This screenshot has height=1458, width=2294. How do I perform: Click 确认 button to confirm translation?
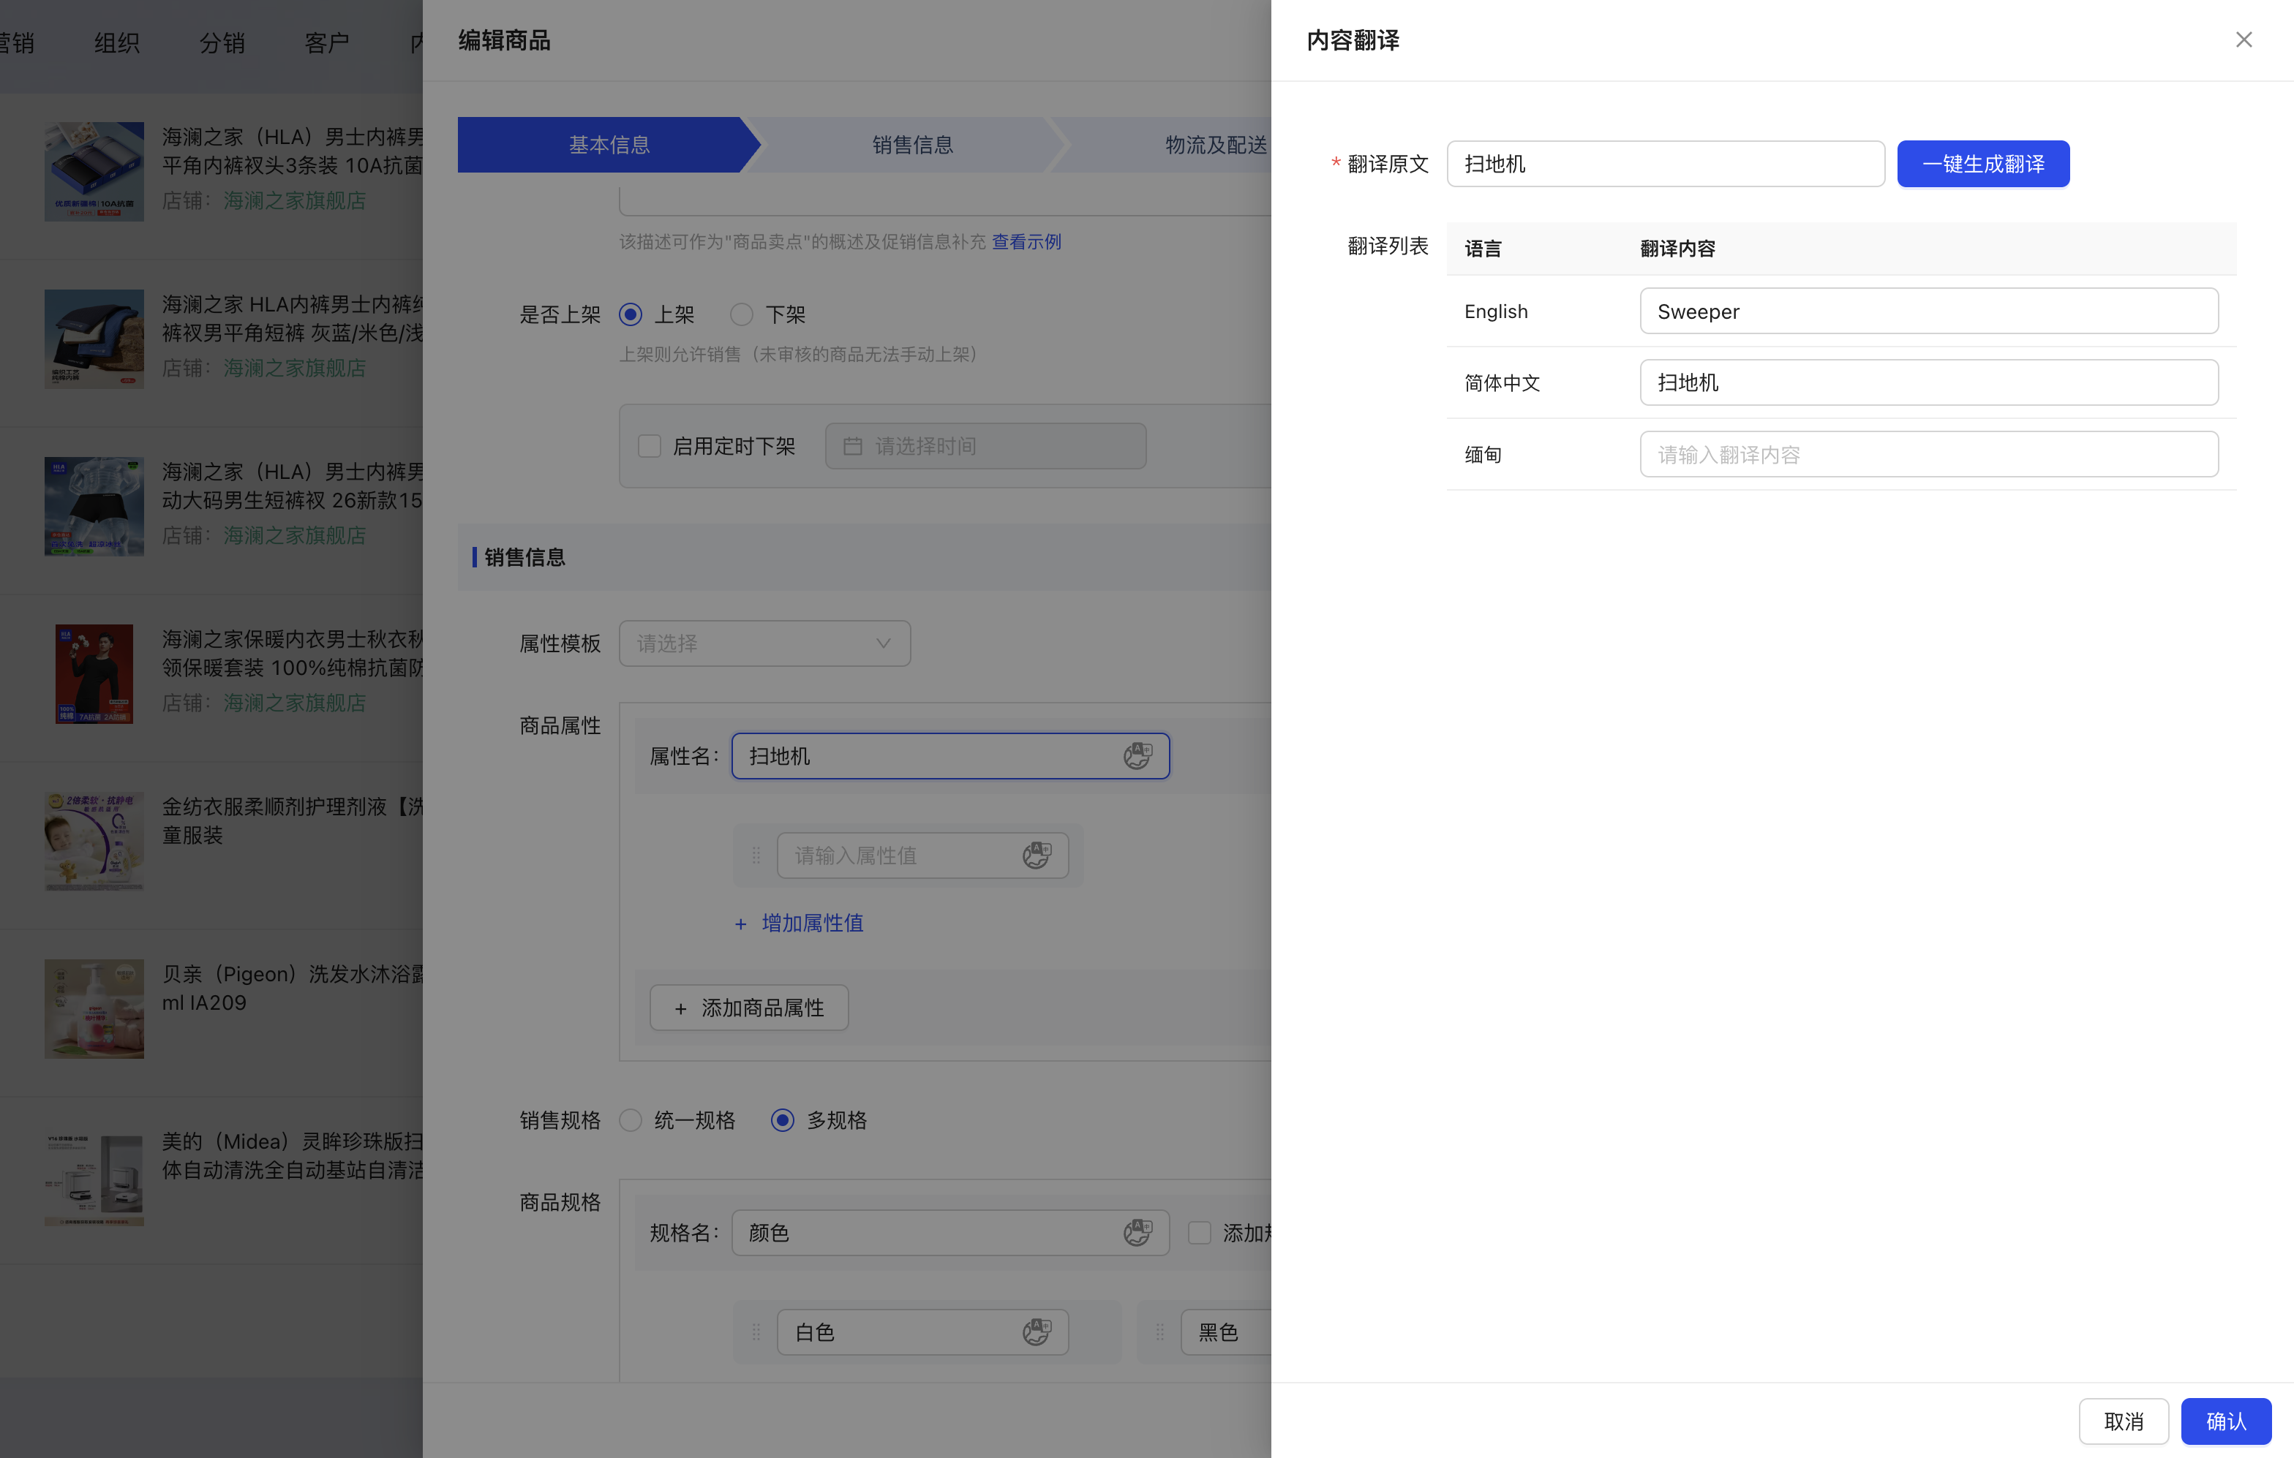(2225, 1421)
